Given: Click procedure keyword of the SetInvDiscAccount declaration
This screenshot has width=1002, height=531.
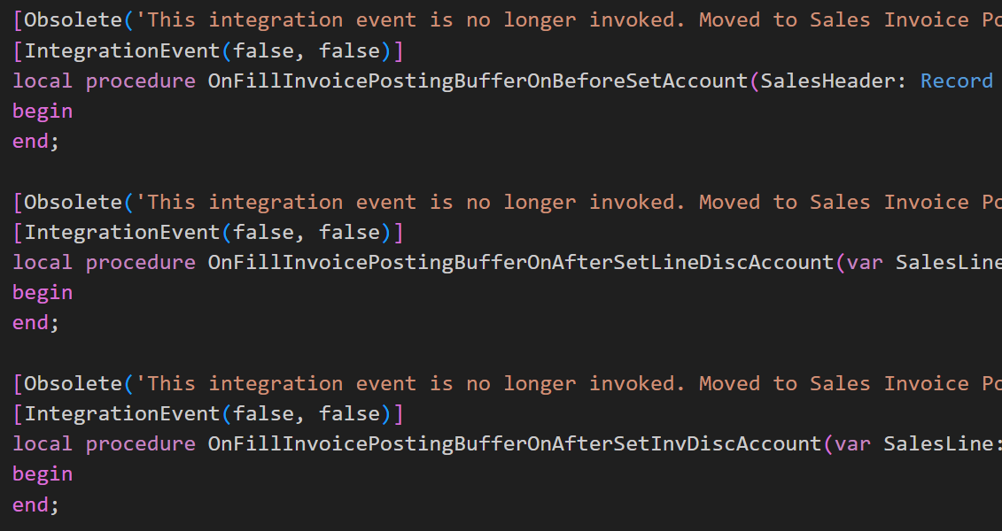Looking at the screenshot, I should (x=140, y=443).
